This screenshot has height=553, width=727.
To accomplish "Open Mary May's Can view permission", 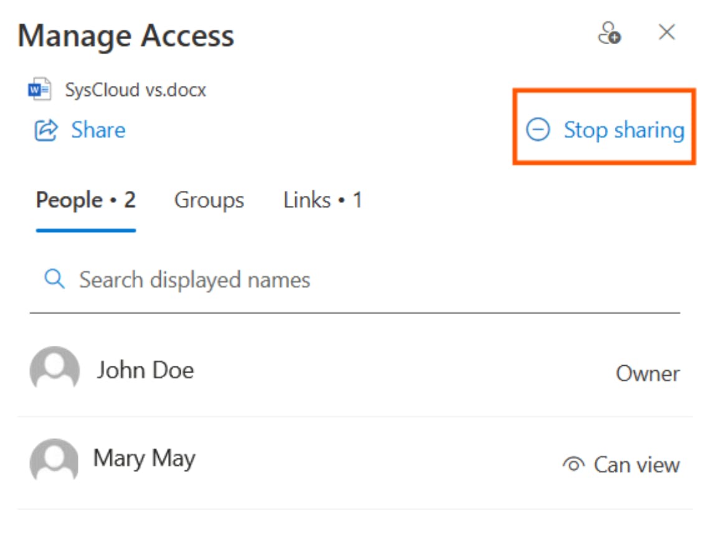I will [636, 465].
